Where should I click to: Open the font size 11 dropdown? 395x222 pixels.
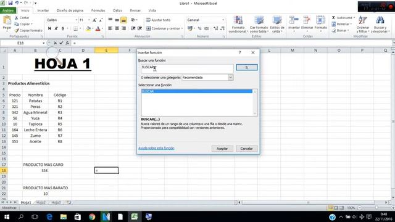(89, 20)
